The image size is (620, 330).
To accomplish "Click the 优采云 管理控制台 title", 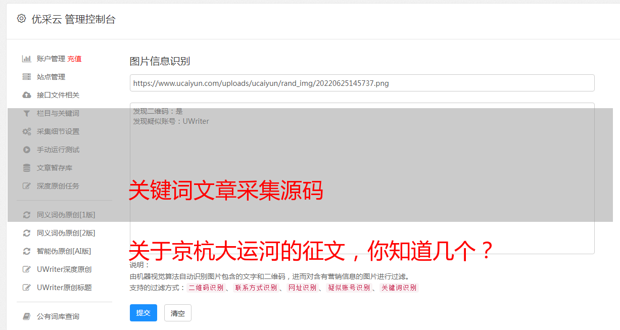I will point(73,19).
